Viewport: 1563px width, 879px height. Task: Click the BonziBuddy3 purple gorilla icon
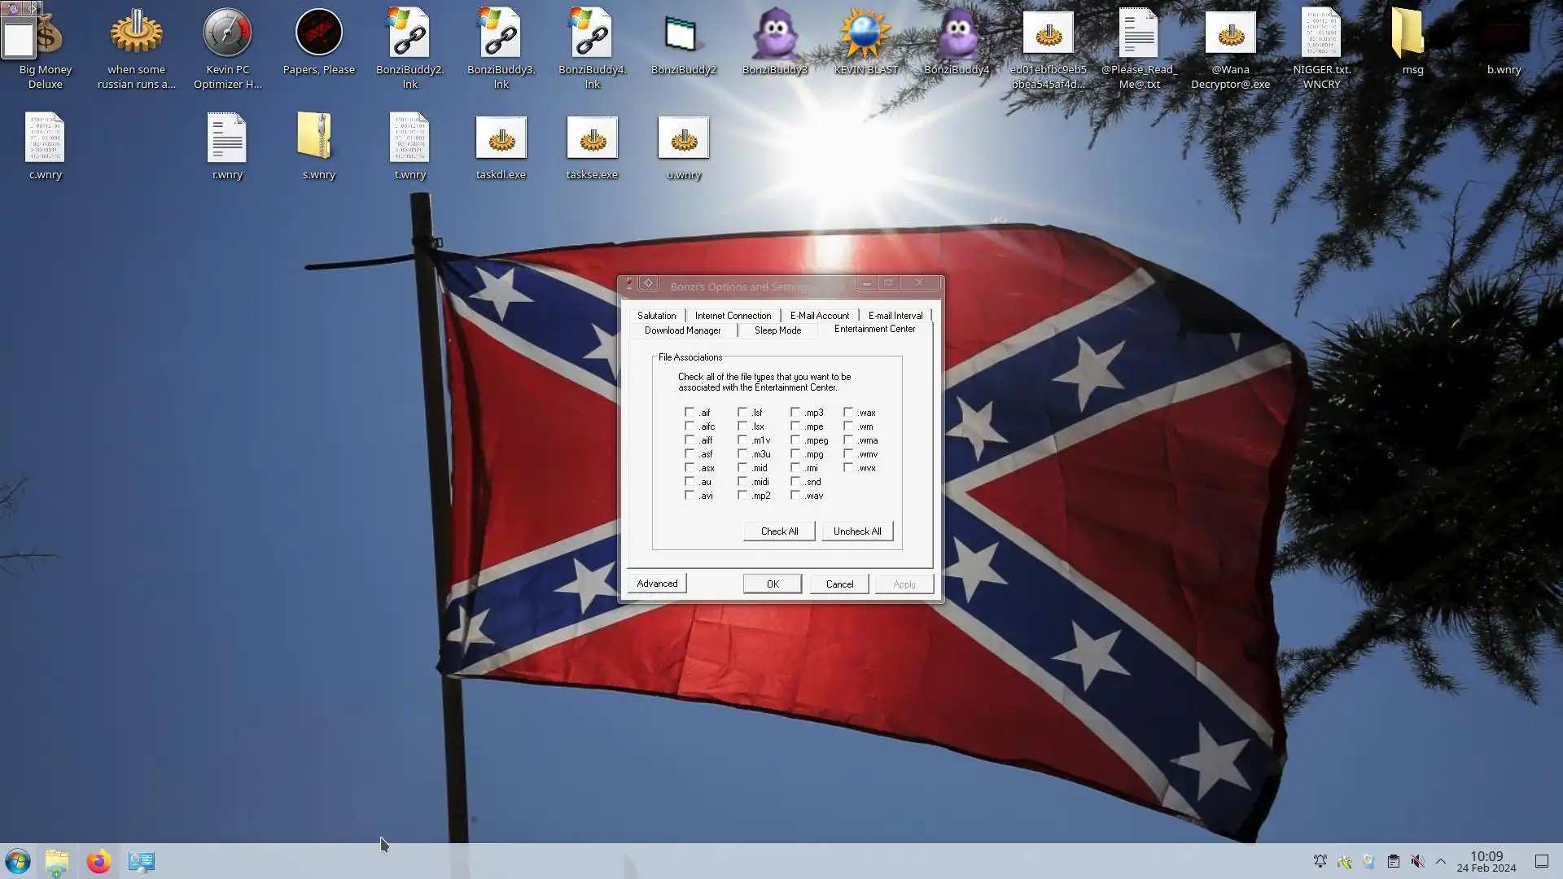coord(774,34)
